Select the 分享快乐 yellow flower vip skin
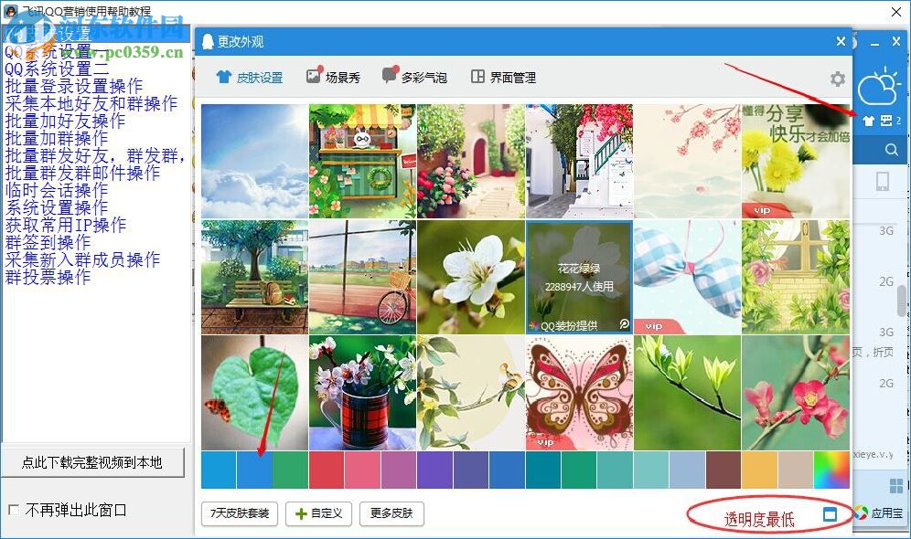 796,162
